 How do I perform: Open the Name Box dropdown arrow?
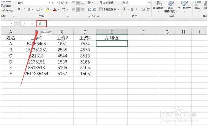coord(12,23)
